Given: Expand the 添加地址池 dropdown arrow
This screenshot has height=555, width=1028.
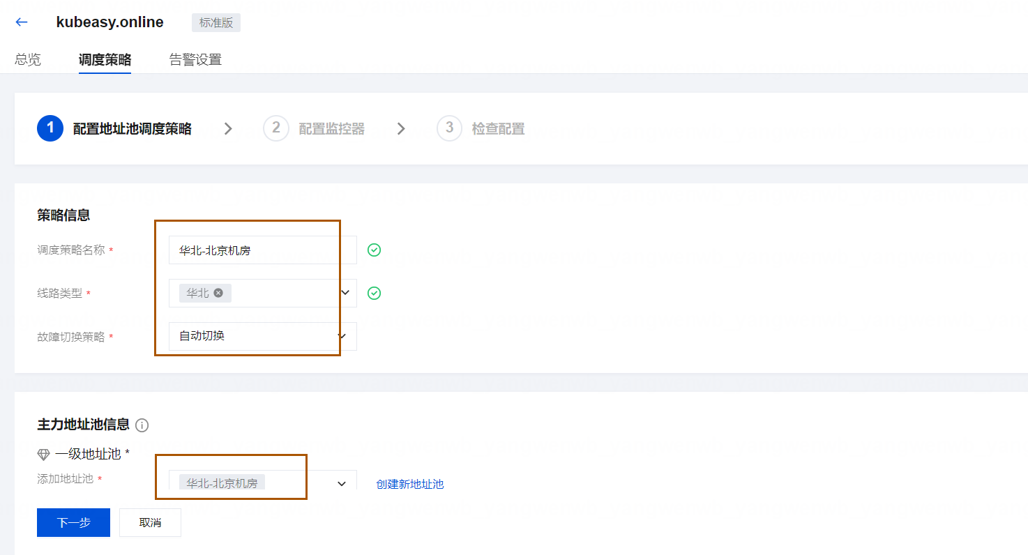Looking at the screenshot, I should tap(342, 483).
